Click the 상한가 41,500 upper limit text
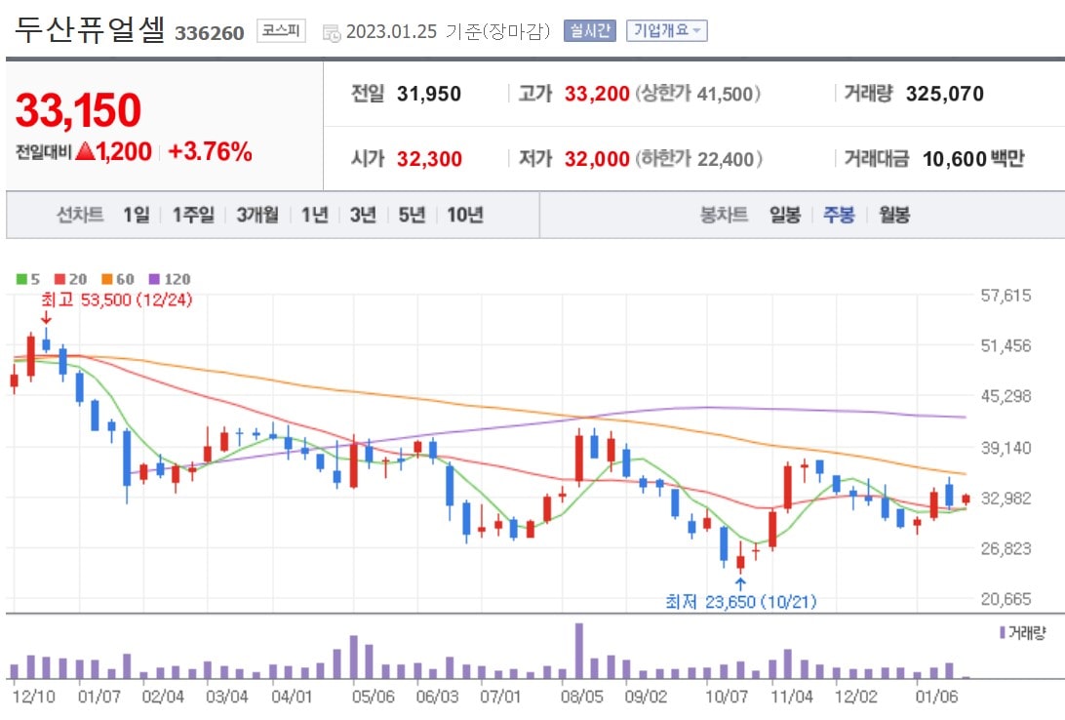 697,94
